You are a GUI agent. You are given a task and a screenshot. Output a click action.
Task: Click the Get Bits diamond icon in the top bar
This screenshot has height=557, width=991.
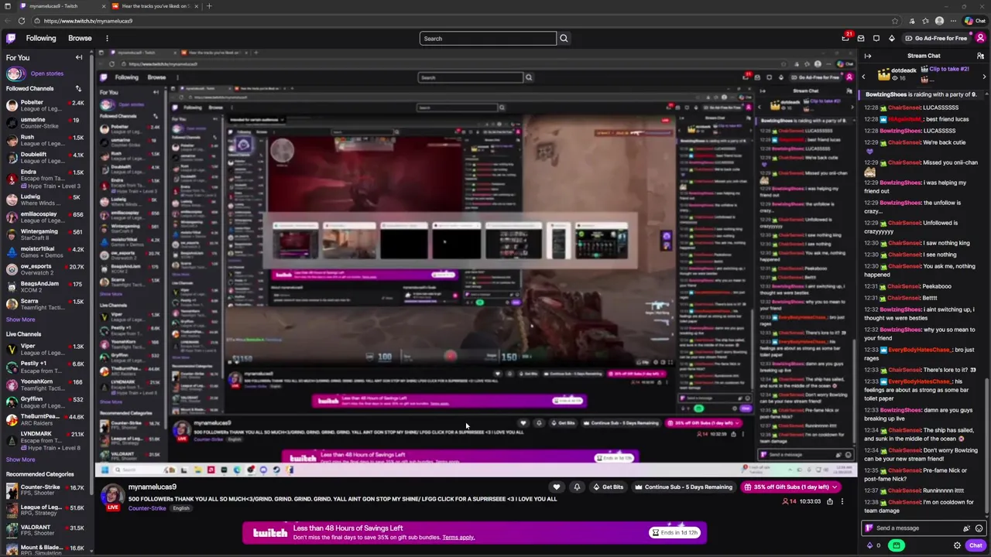(892, 38)
